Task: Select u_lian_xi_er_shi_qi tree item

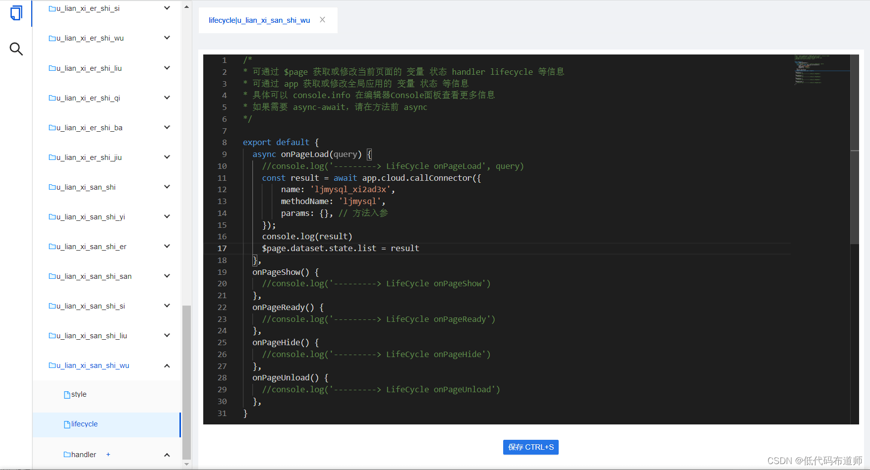Action: click(84, 98)
